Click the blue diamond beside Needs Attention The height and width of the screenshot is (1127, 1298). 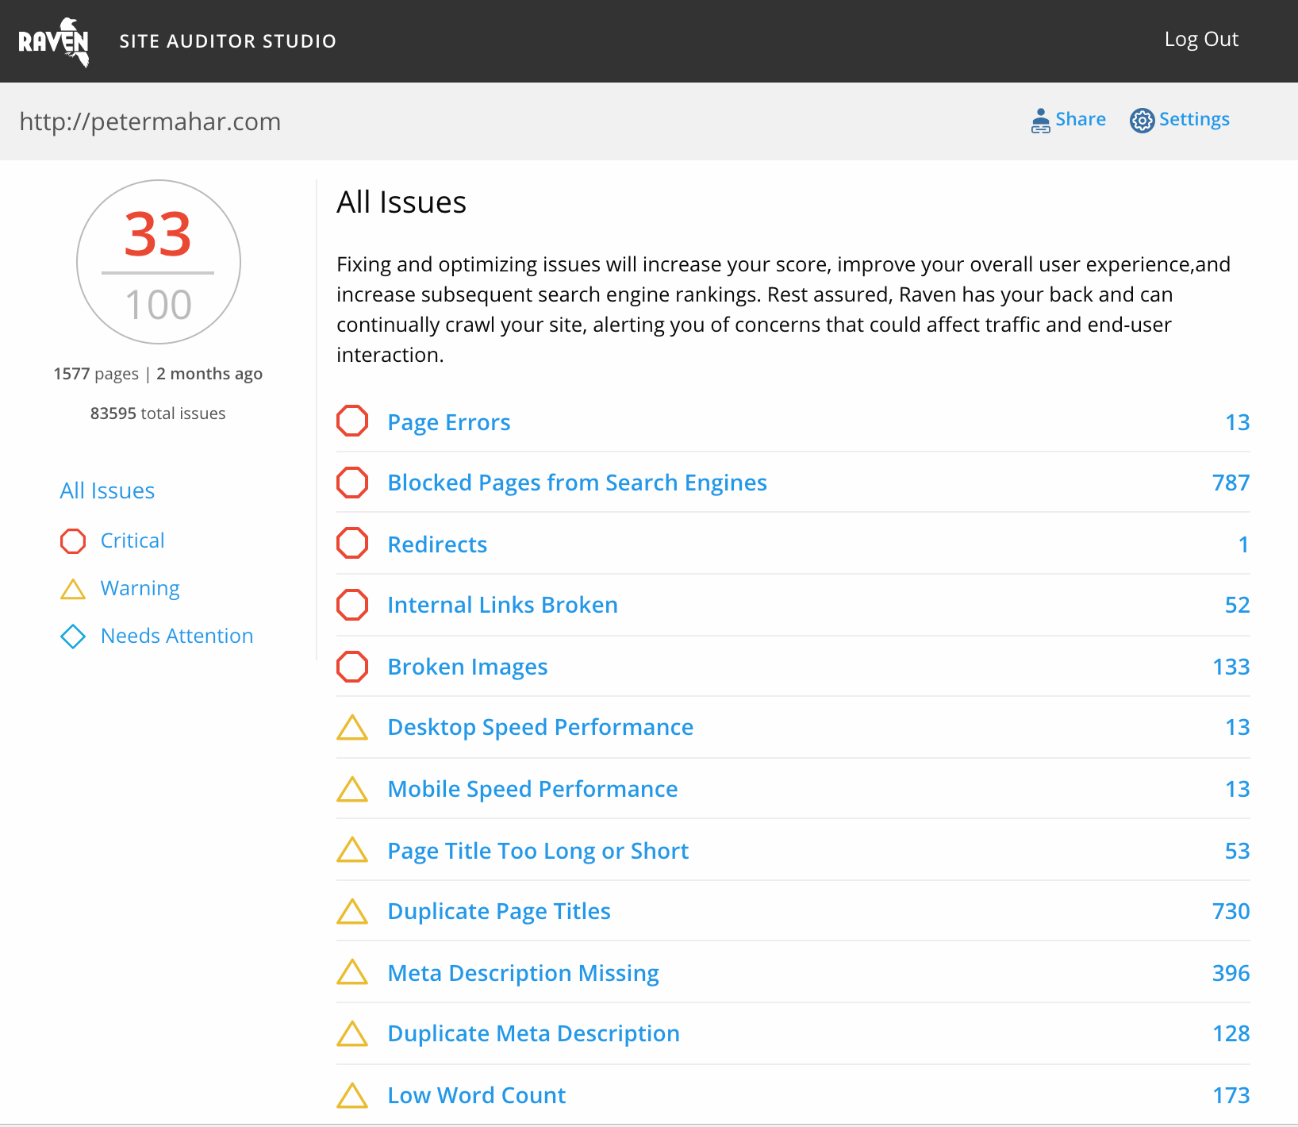(73, 637)
